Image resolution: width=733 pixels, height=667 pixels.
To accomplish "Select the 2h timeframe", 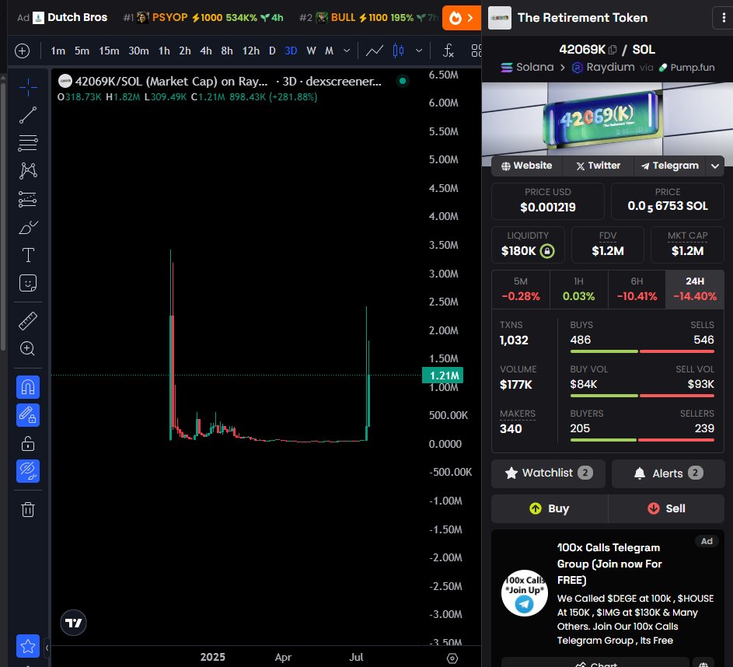I will pyautogui.click(x=185, y=51).
